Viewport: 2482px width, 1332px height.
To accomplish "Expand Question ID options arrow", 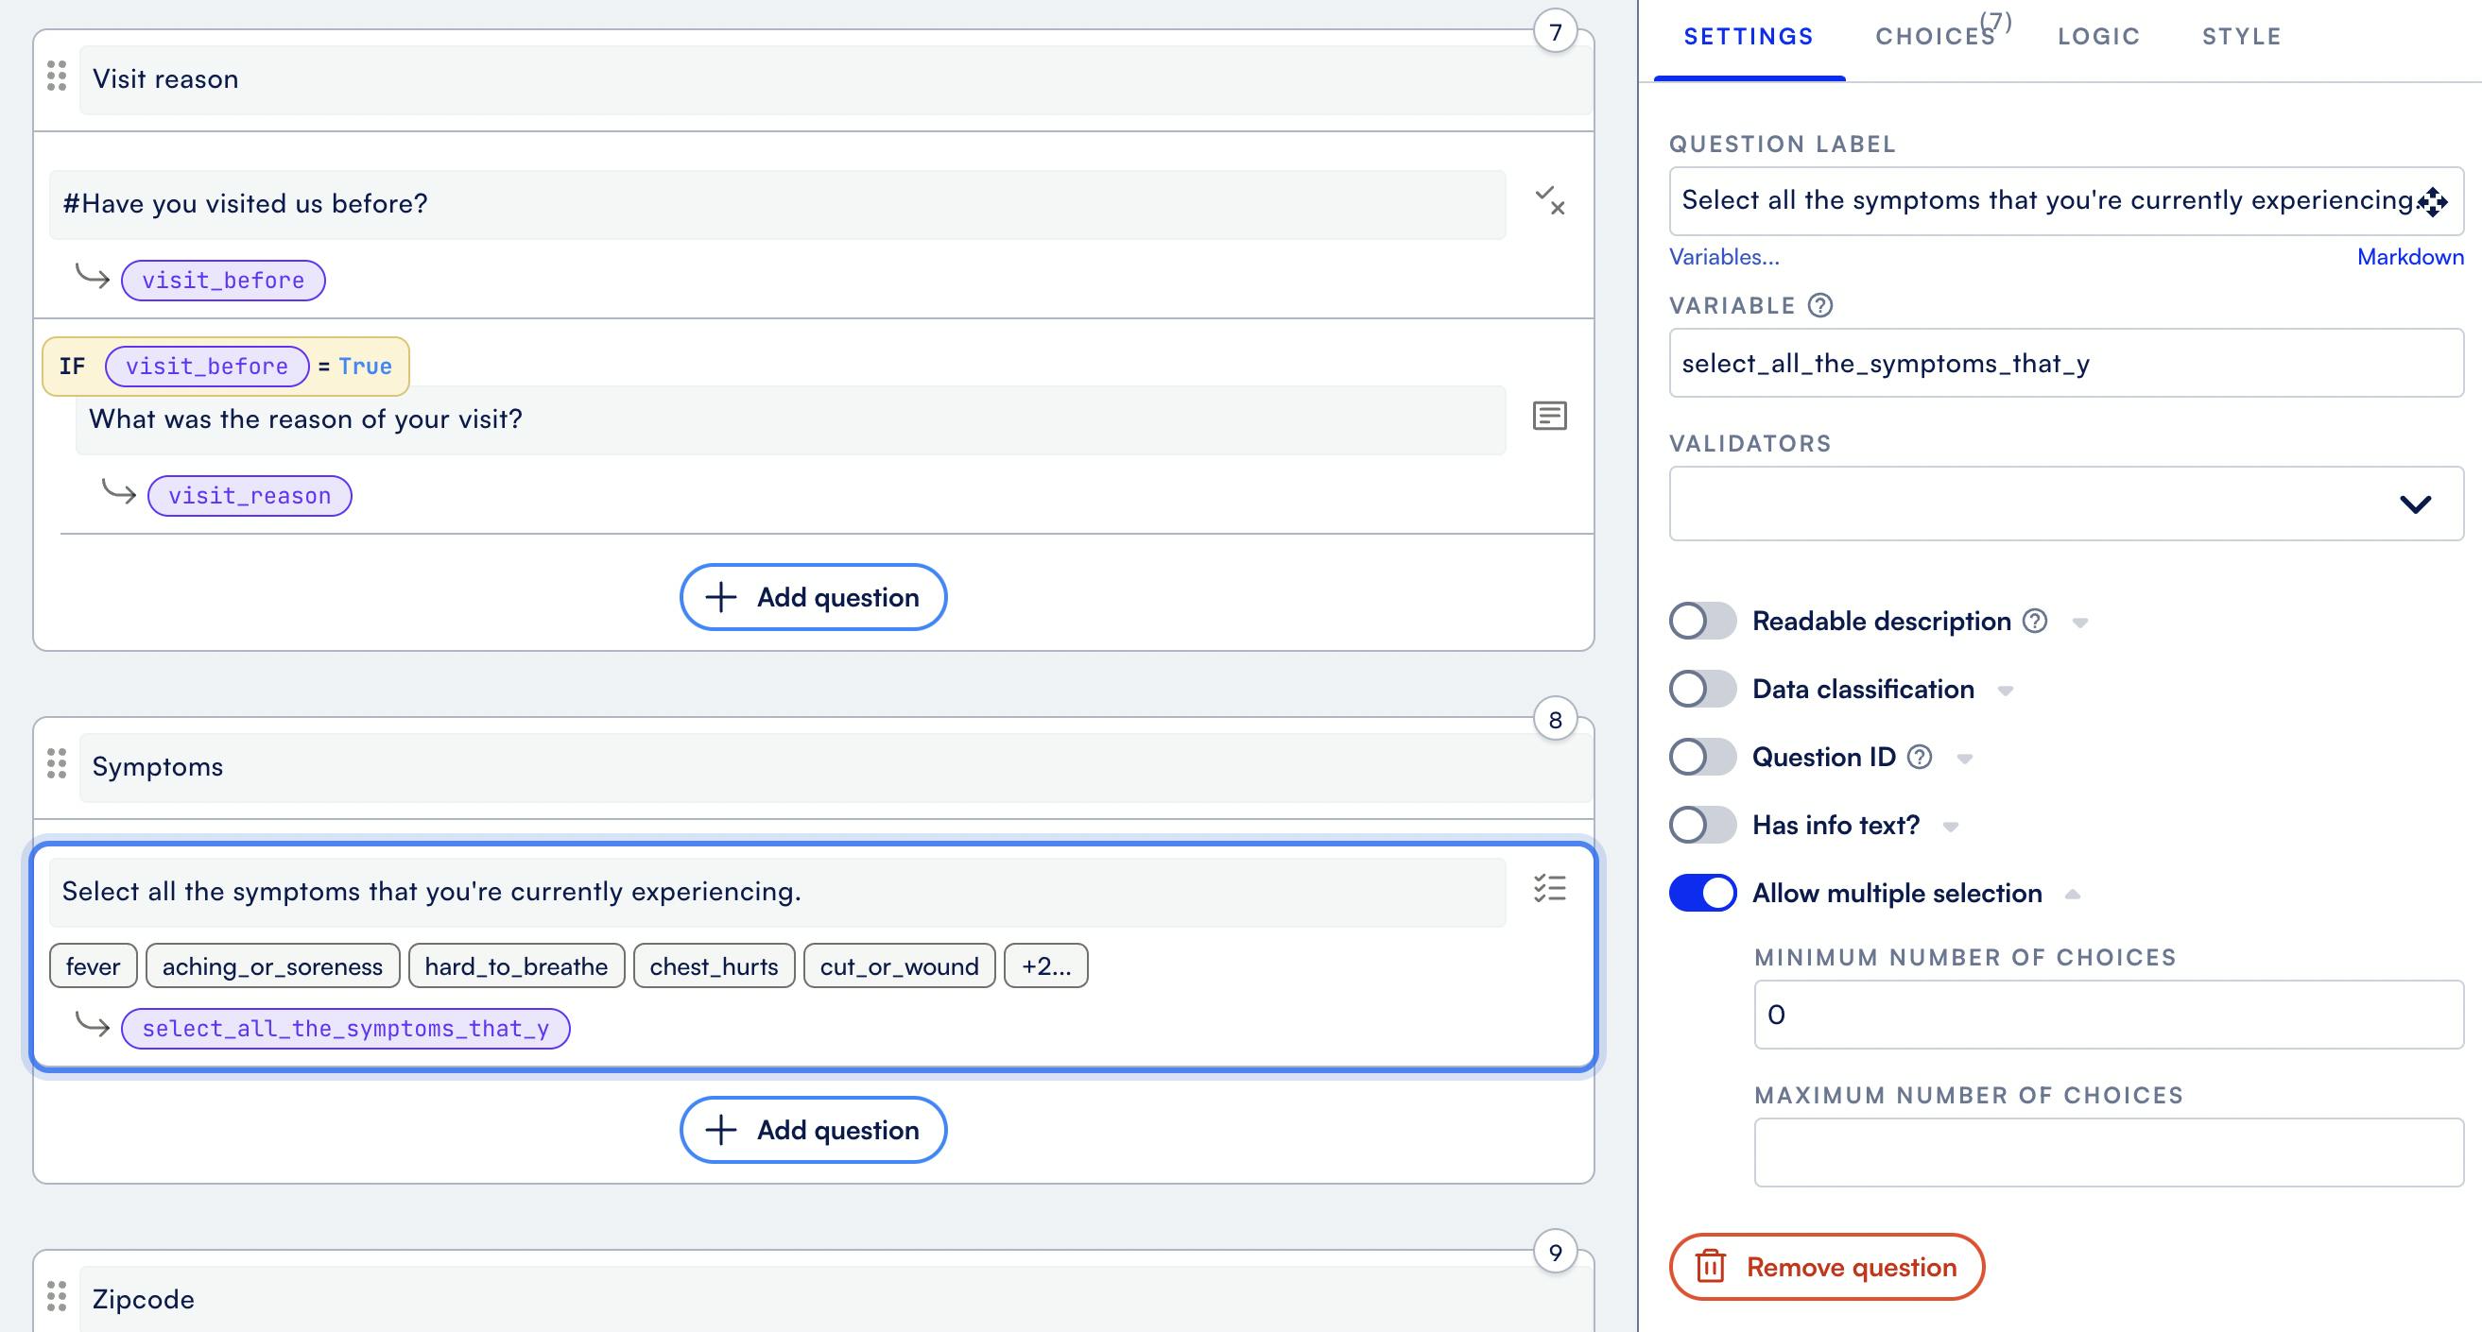I will pyautogui.click(x=1965, y=759).
